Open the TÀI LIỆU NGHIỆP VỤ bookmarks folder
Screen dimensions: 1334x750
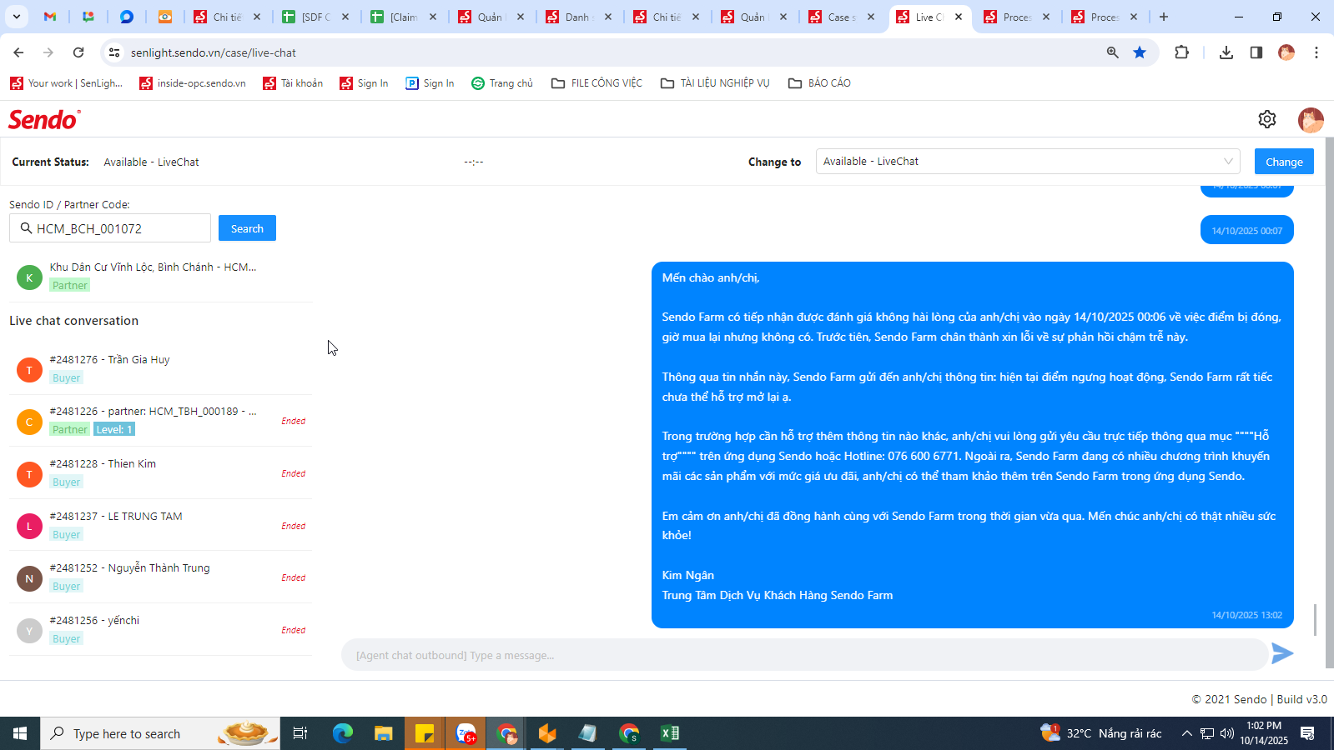point(715,83)
